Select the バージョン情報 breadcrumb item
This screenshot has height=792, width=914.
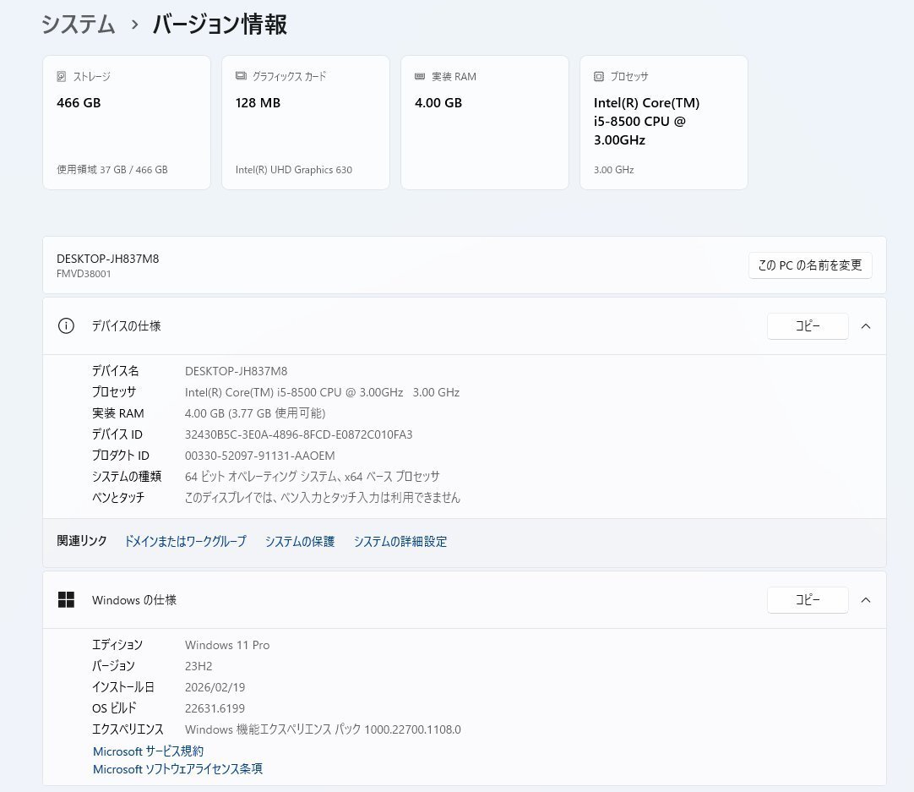pyautogui.click(x=219, y=25)
